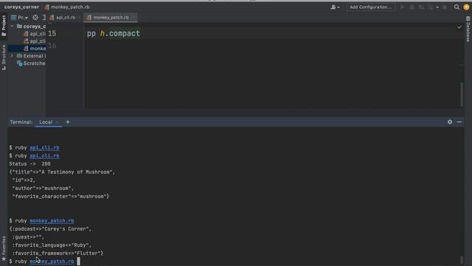Click the :podcast Corey's Corner terminal line
This screenshot has width=472, height=266.
tap(50, 229)
